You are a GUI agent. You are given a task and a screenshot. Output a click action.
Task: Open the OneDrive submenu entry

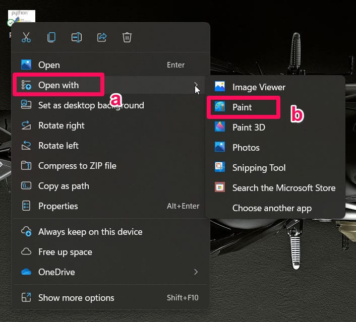(110, 272)
